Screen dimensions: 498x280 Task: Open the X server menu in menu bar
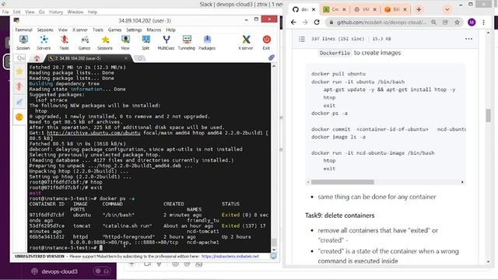[80, 30]
